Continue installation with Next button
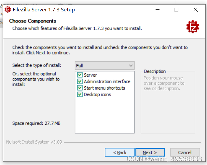This screenshot has width=207, height=165. pos(150,152)
